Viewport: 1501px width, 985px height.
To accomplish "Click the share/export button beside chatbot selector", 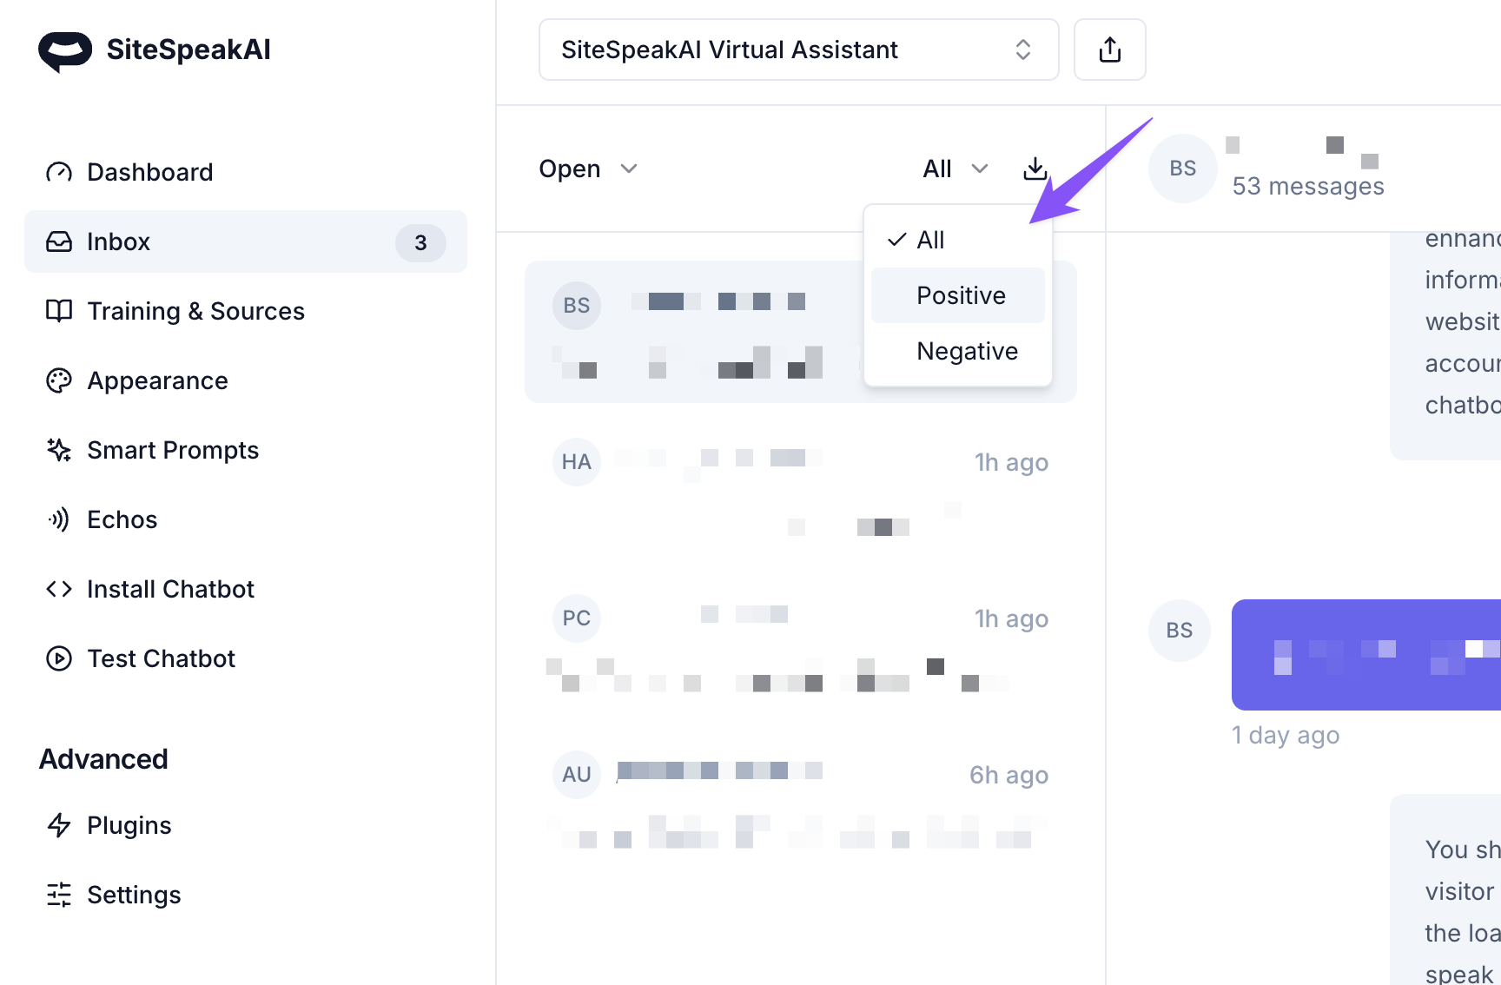I will coord(1109,50).
